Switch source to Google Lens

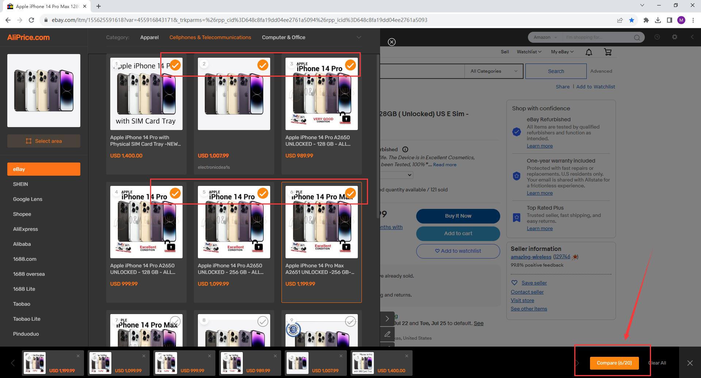44,199
